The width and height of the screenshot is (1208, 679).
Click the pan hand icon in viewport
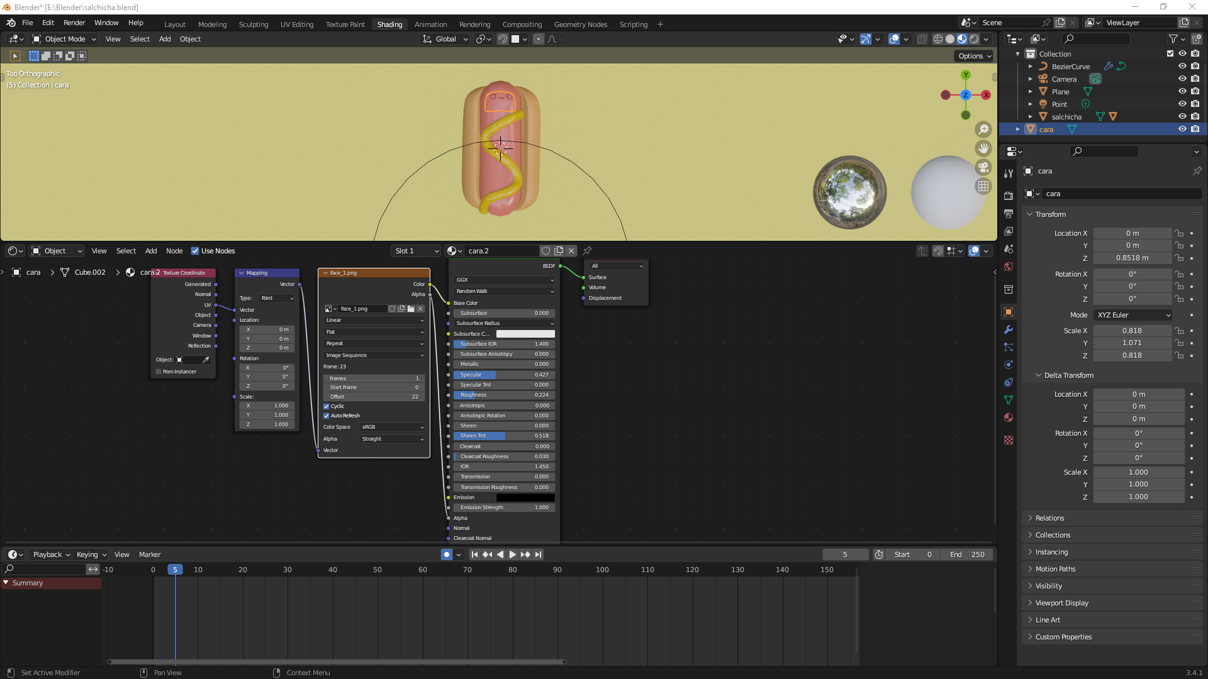point(983,148)
